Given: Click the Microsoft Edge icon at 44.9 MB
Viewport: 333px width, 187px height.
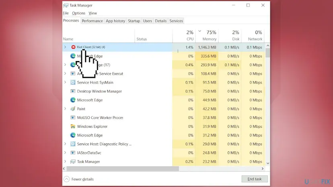Looking at the screenshot, I should (x=73, y=100).
